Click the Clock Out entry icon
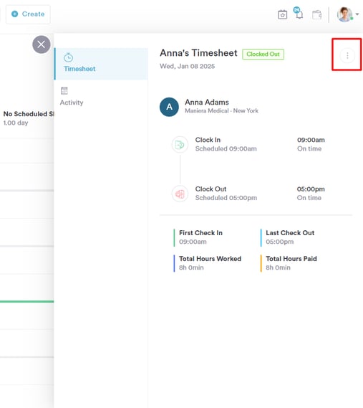Image resolution: width=363 pixels, height=408 pixels. point(180,194)
